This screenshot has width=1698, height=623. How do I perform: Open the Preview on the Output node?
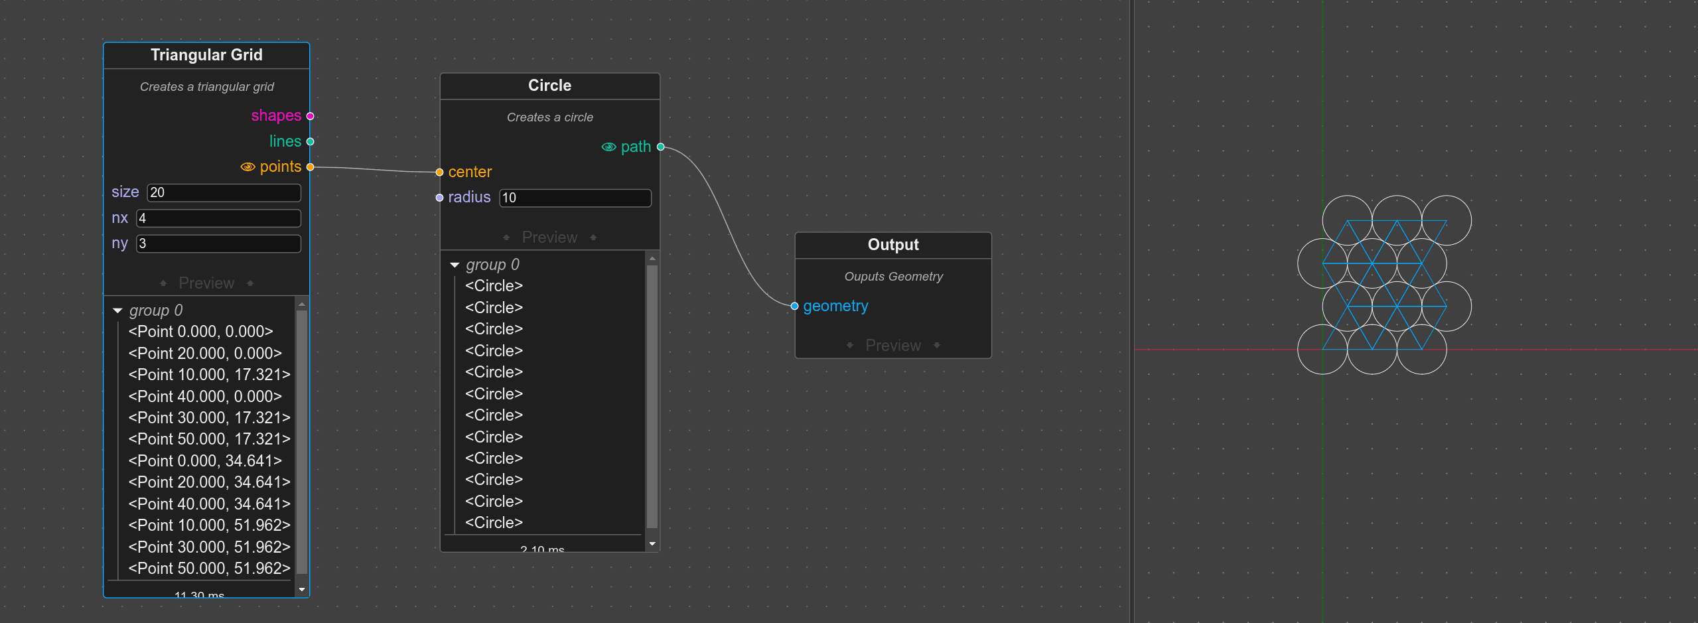(x=892, y=345)
